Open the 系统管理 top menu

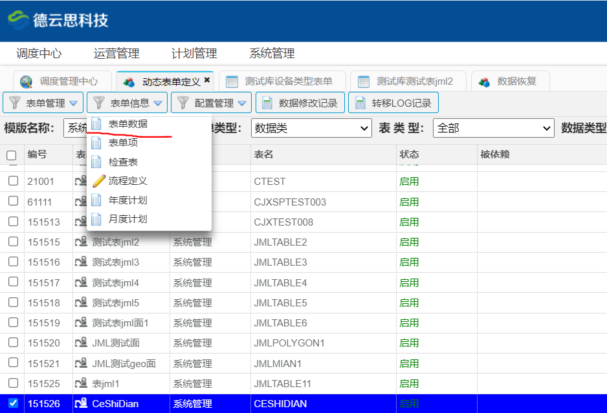(x=272, y=54)
